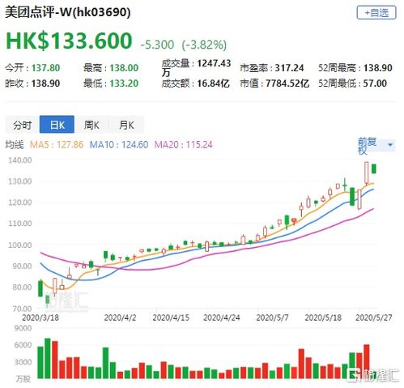The height and width of the screenshot is (388, 404).
Task: Switch to the 分时 intraday tab
Action: tap(23, 125)
